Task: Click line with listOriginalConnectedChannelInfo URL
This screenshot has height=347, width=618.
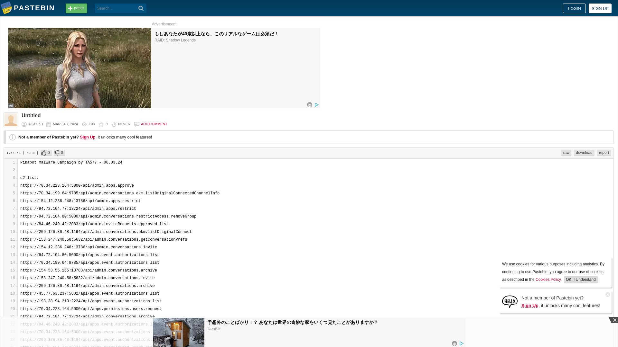Action: pos(120,193)
